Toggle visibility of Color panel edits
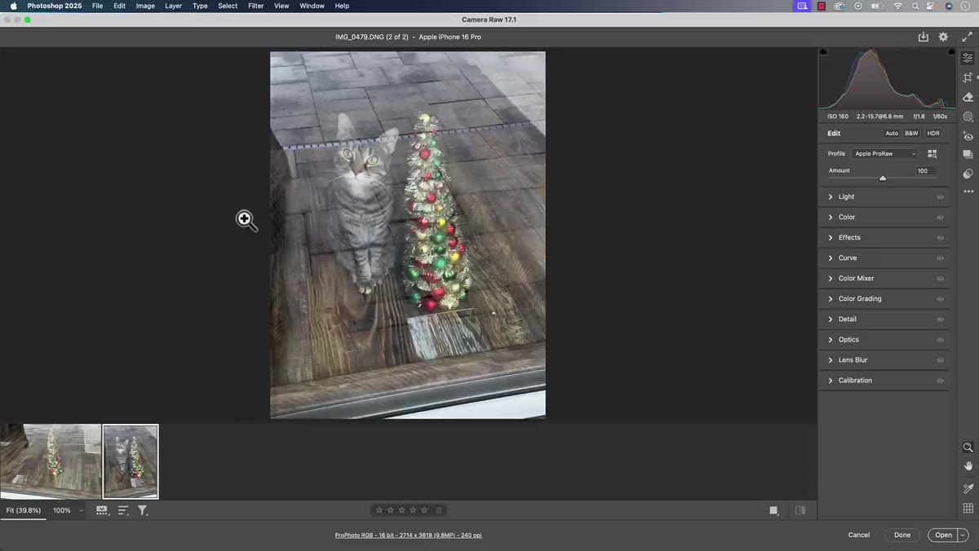Image resolution: width=979 pixels, height=551 pixels. coord(940,217)
